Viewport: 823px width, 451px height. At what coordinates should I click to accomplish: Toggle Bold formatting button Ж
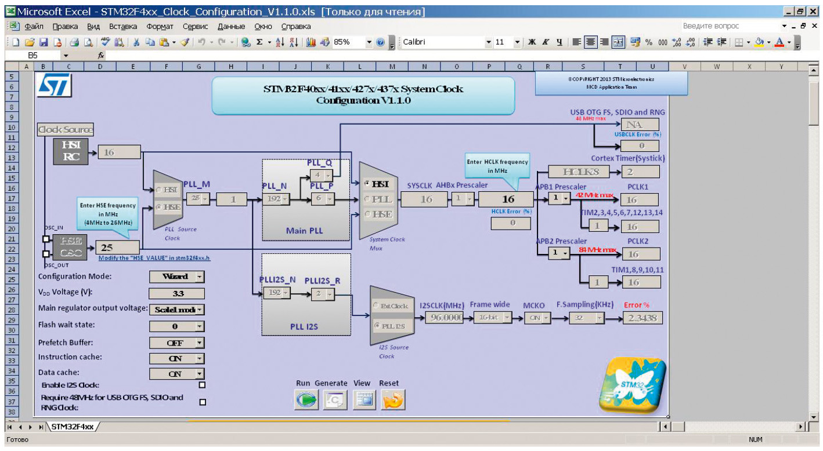click(x=532, y=42)
